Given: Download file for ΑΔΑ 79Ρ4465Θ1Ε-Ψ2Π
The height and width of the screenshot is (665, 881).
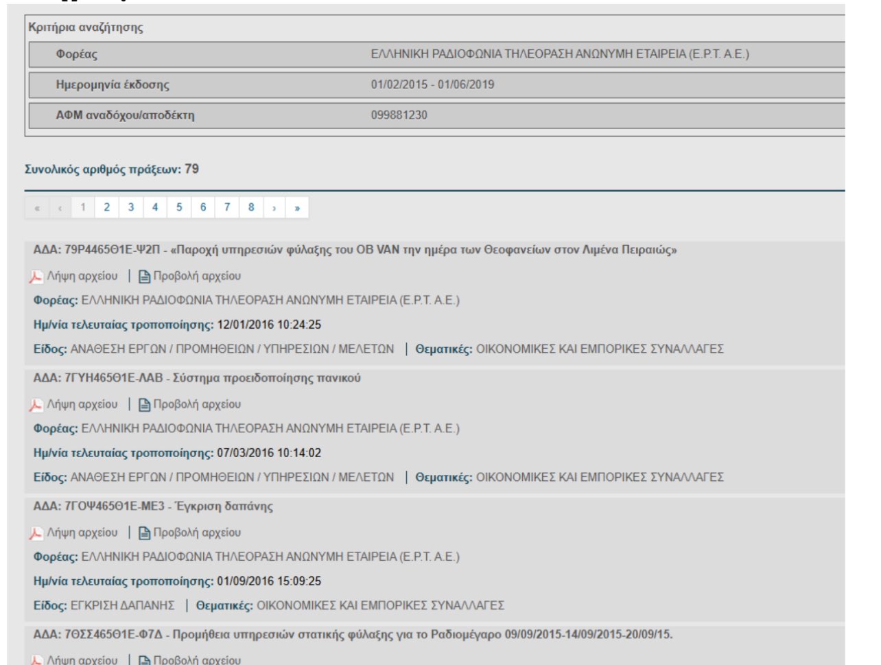Looking at the screenshot, I should (82, 276).
